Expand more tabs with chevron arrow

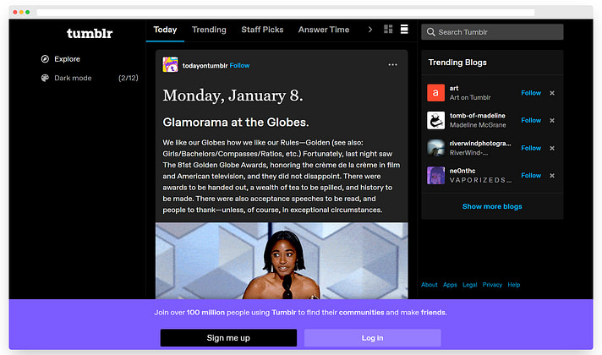coord(369,30)
